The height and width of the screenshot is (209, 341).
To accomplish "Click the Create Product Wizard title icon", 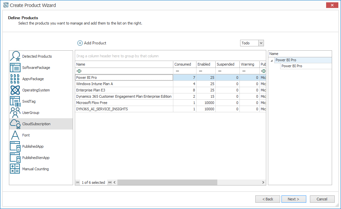I will 6,5.
